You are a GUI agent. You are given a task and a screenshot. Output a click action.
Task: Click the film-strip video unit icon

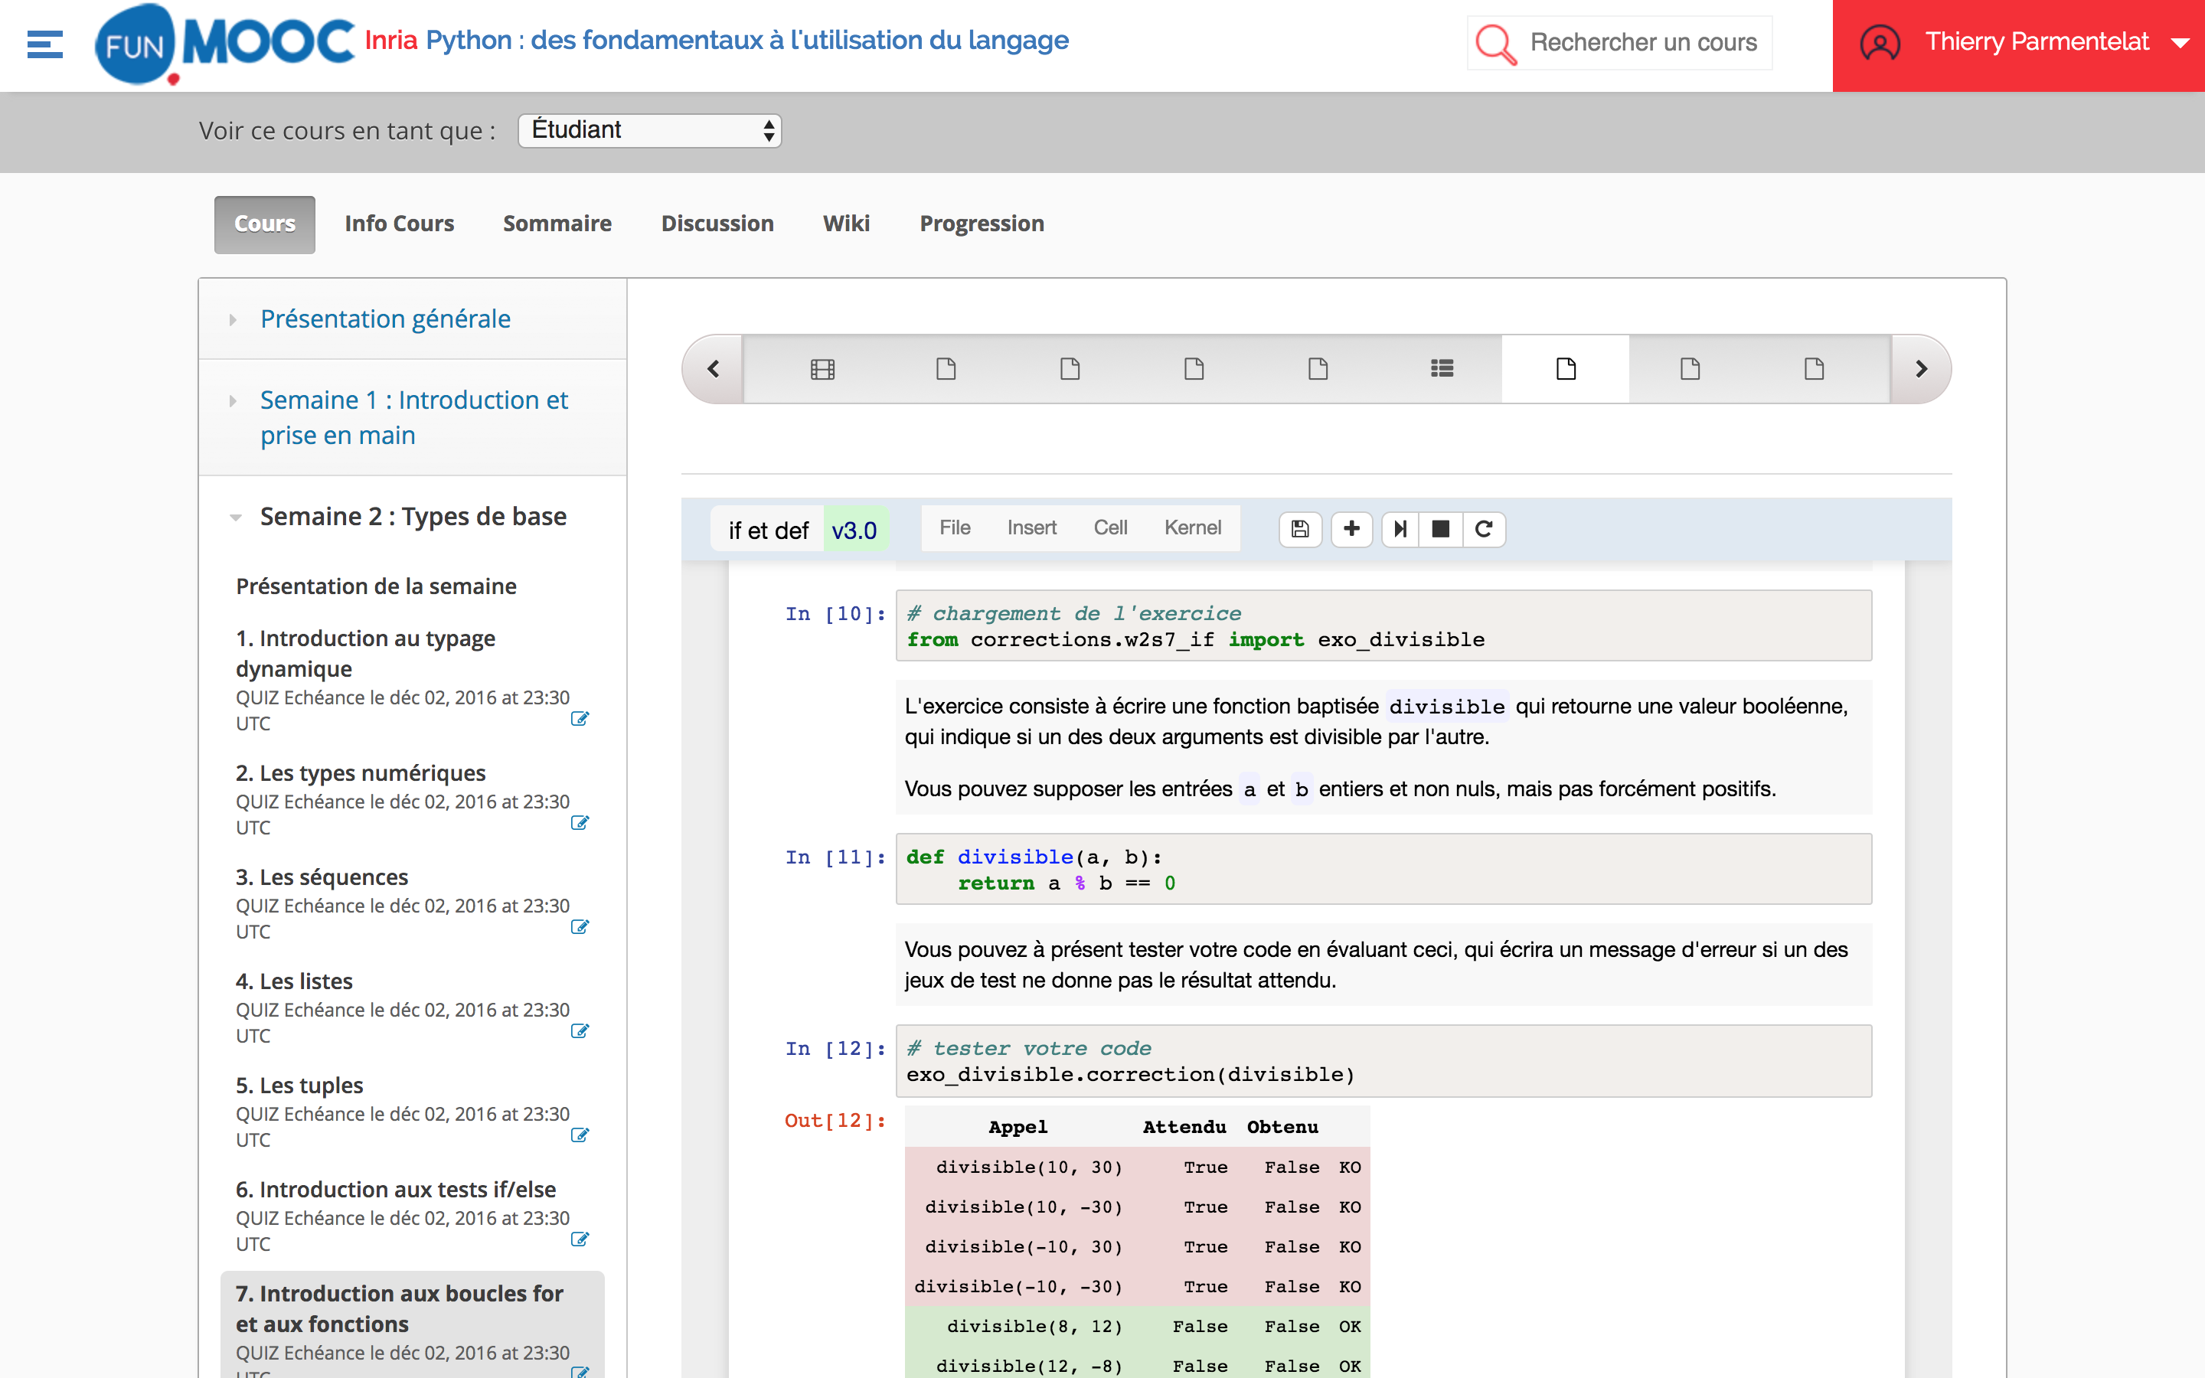(822, 369)
